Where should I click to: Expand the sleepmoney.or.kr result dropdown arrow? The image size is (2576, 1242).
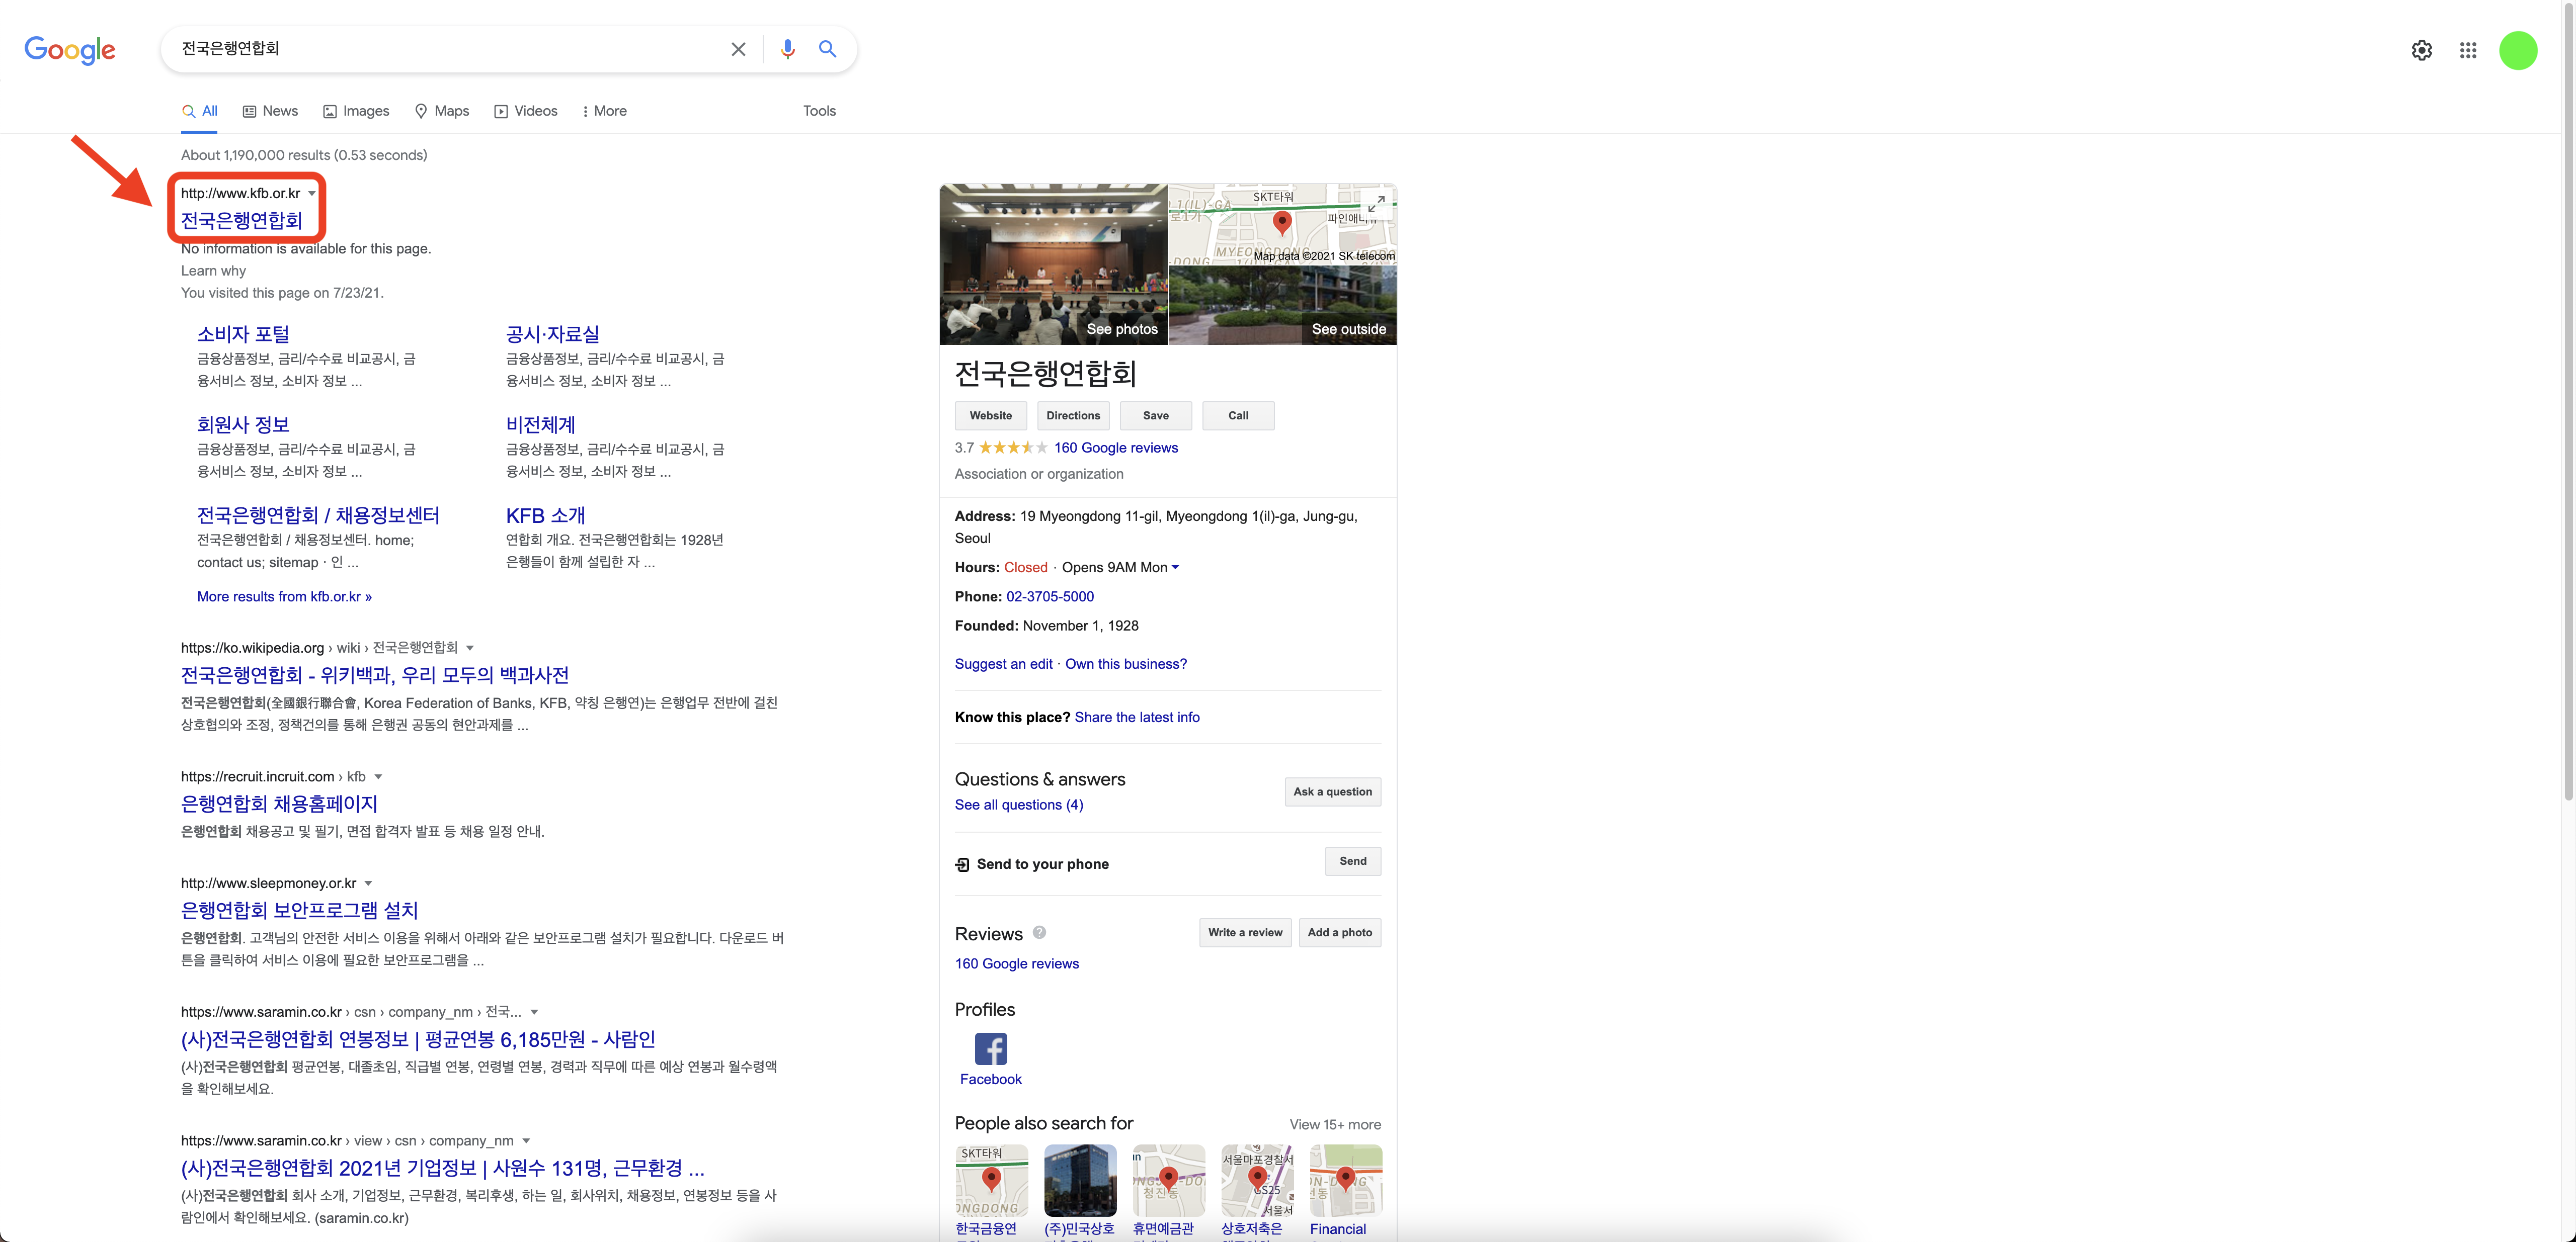click(x=368, y=883)
